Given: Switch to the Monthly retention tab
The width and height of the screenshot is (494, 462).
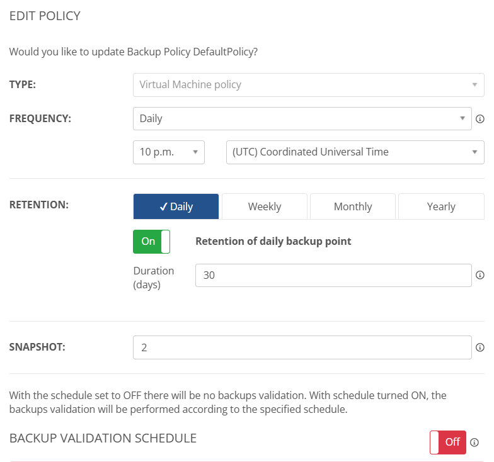Looking at the screenshot, I should [x=353, y=206].
